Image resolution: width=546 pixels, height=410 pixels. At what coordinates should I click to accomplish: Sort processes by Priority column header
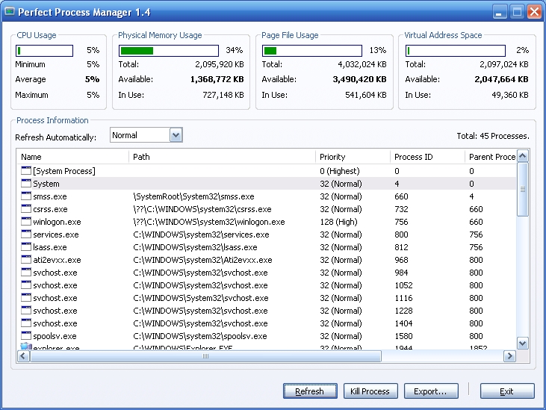(353, 157)
